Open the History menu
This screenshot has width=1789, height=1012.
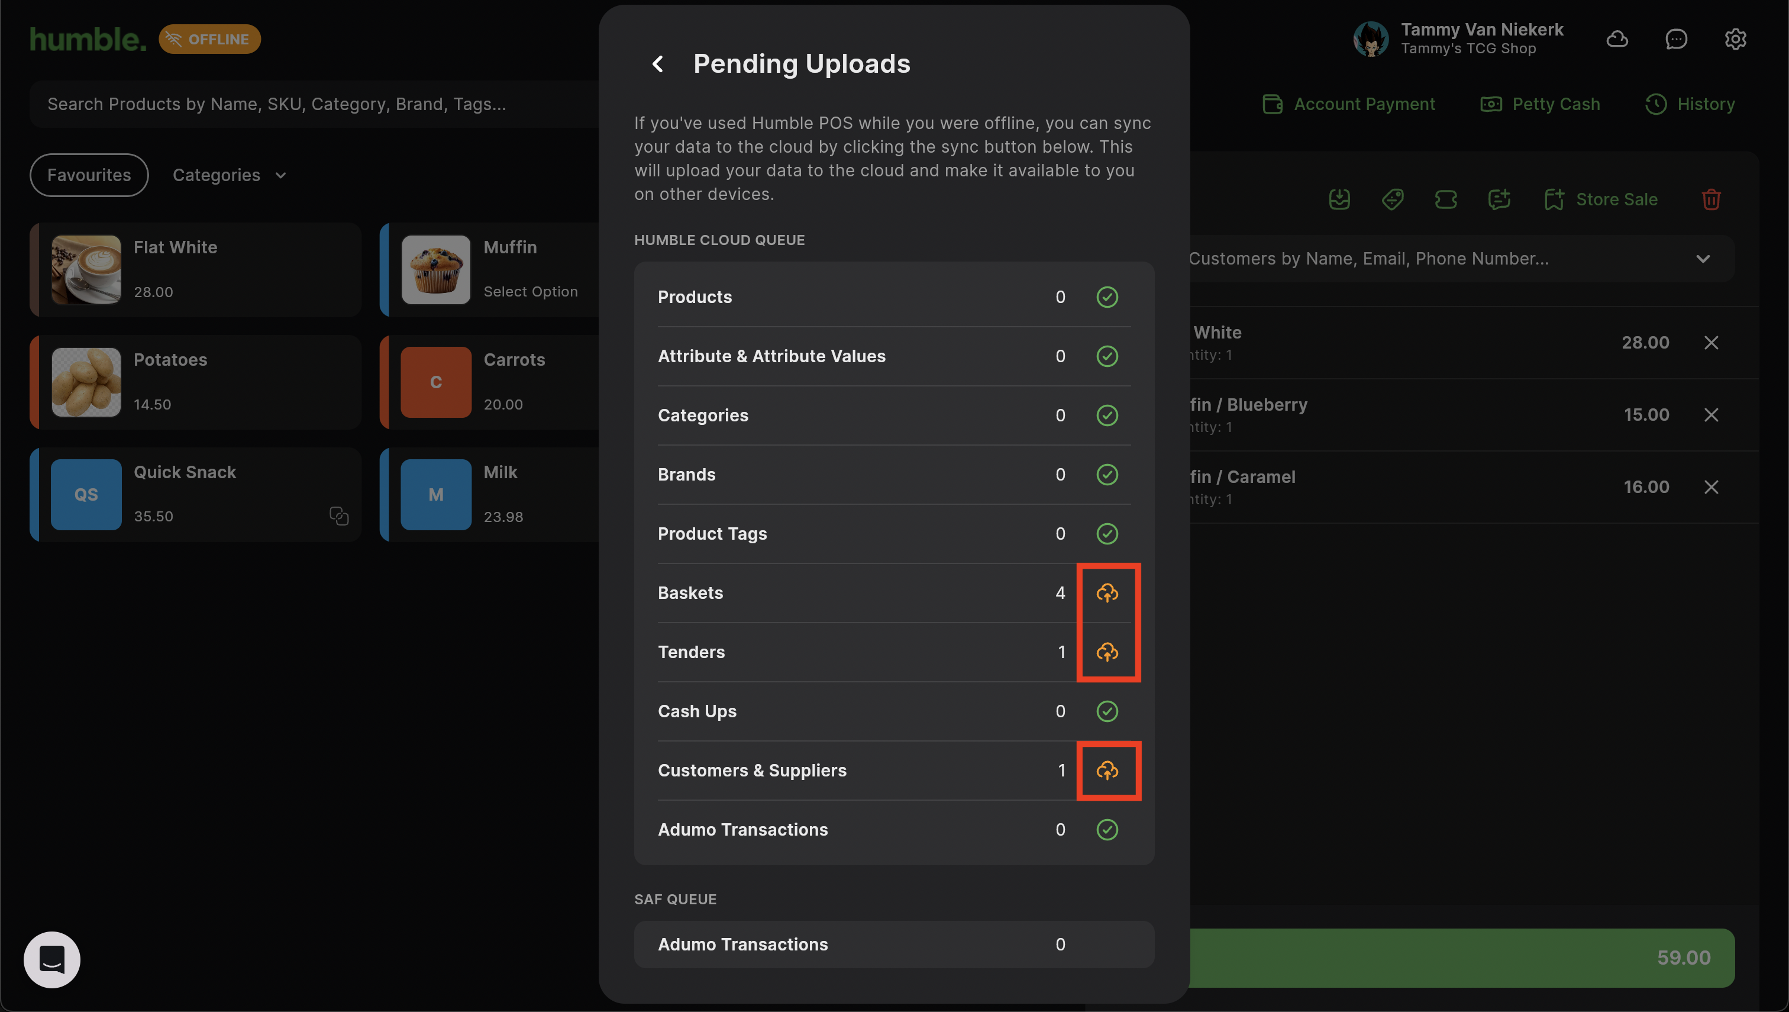click(x=1690, y=104)
